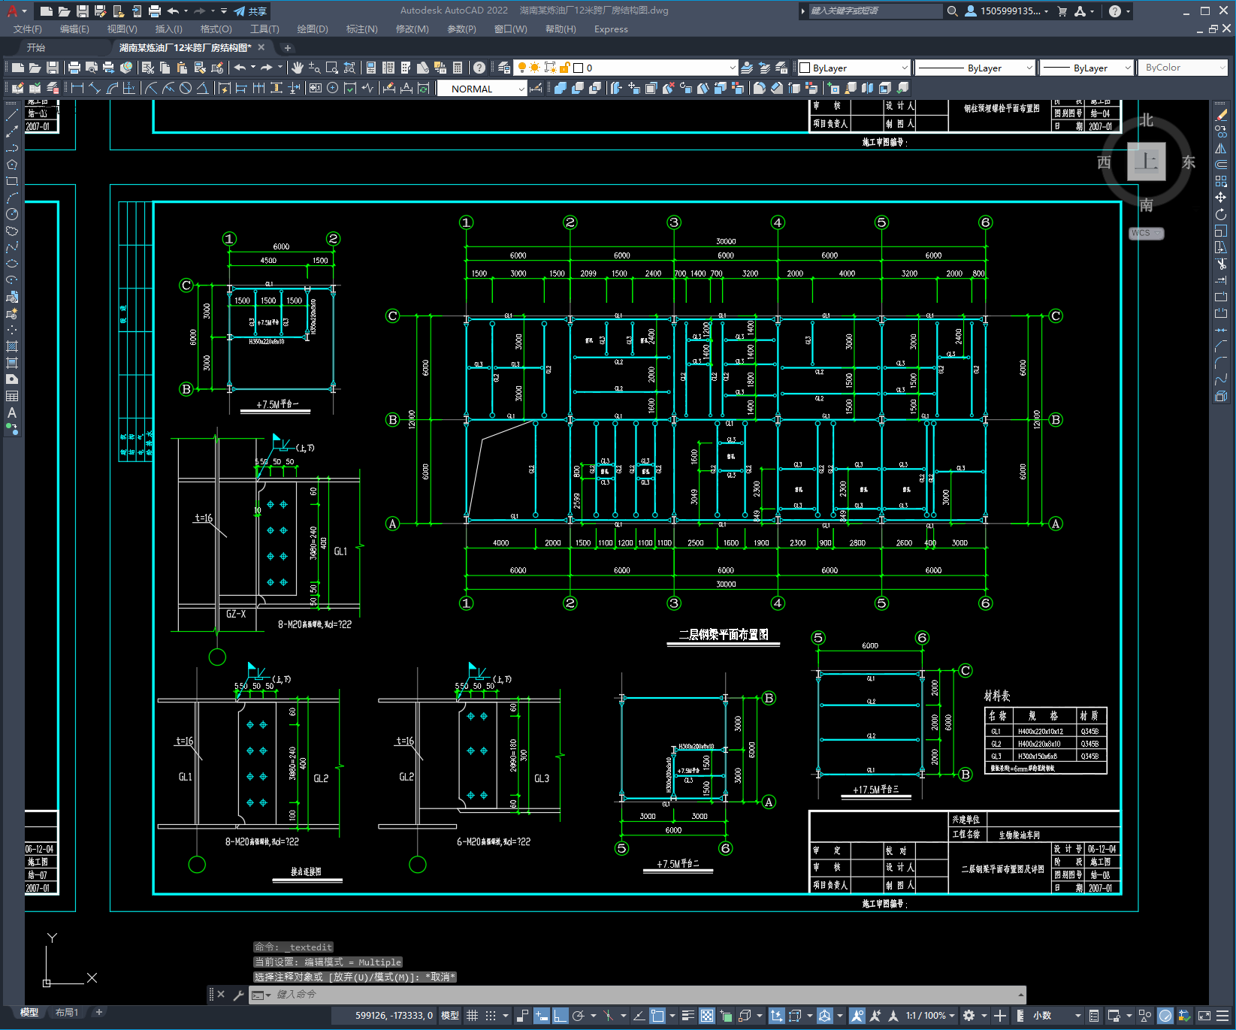Open the 文件(F) menu
The height and width of the screenshot is (1030, 1236).
coord(28,29)
